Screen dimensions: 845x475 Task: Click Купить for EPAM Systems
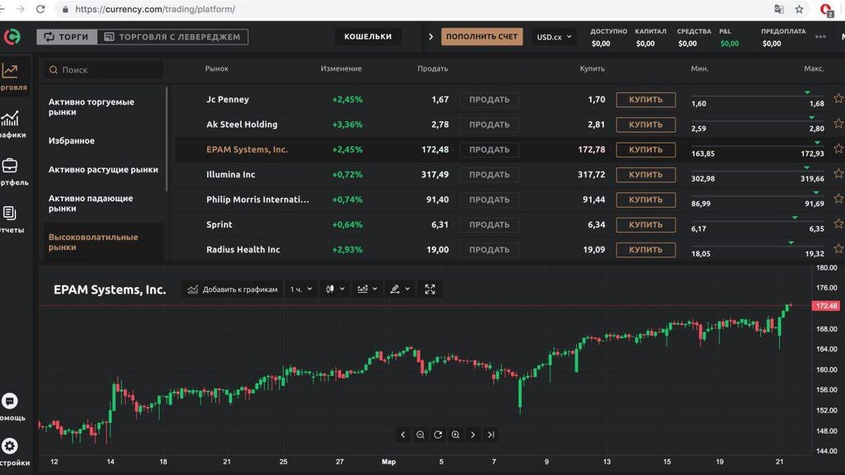645,149
